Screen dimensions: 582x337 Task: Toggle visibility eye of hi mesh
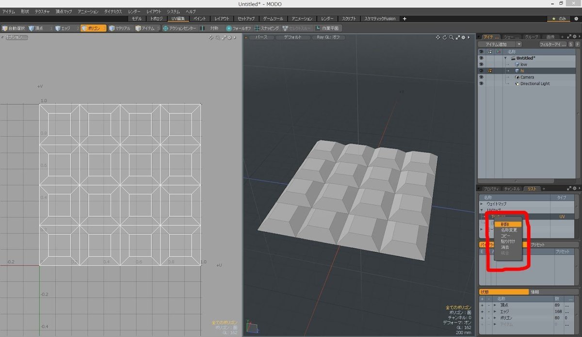[481, 70]
